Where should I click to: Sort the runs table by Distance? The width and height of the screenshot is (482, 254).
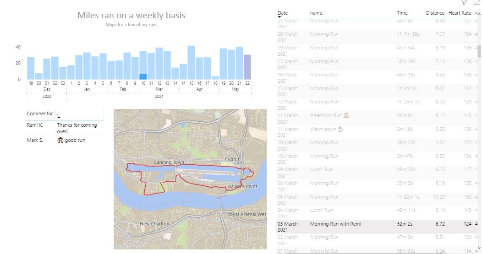[435, 13]
